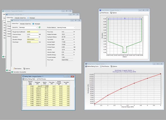The height and width of the screenshot is (120, 166).
Task: Click Print Preview in the Cross Section window
Action: (104, 13)
